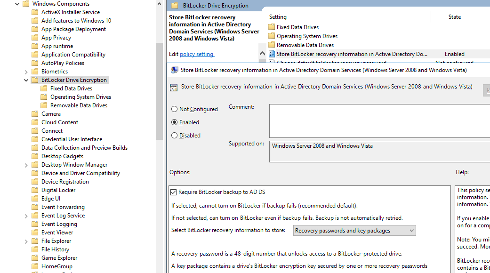490x273 pixels.
Task: Click the Supported on text field
Action: pyautogui.click(x=380, y=152)
